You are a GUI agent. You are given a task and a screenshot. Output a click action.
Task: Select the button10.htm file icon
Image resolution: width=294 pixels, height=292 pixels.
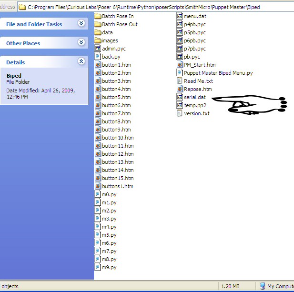click(x=98, y=138)
